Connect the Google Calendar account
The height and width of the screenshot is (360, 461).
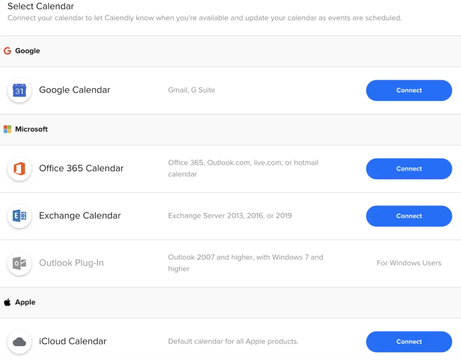(x=409, y=90)
